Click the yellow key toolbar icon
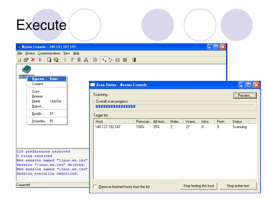The height and width of the screenshot is (199, 266). (x=56, y=60)
